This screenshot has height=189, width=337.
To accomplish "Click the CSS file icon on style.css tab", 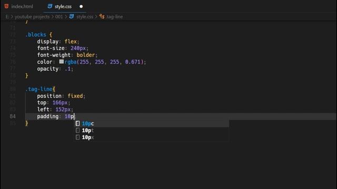I will point(50,6).
